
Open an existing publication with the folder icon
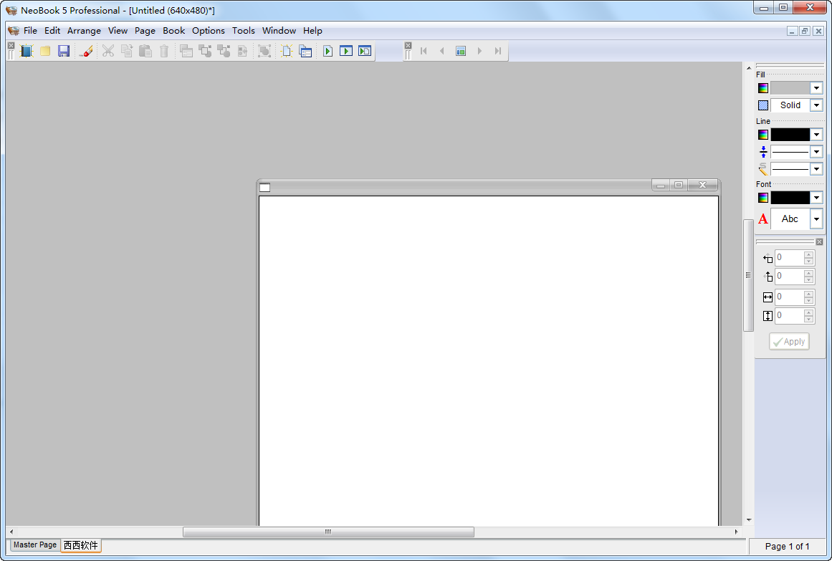pyautogui.click(x=45, y=51)
